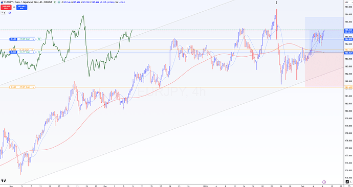
Task: Click the blue circular icon beside legend collapse
Action: point(9,13)
